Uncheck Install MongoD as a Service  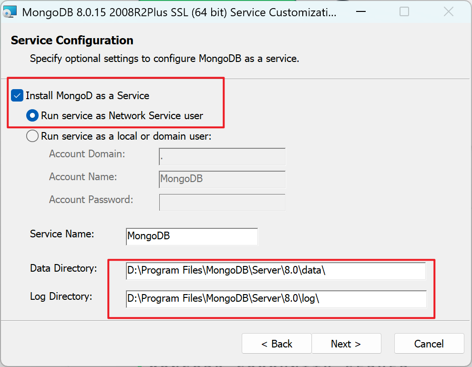click(17, 96)
